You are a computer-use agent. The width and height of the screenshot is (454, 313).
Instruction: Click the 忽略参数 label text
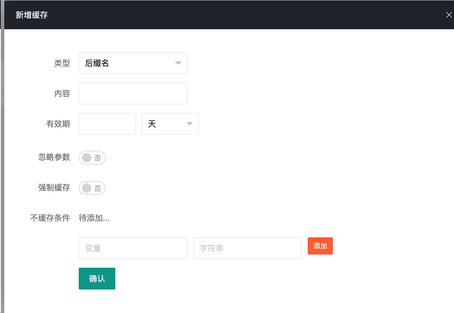point(54,157)
